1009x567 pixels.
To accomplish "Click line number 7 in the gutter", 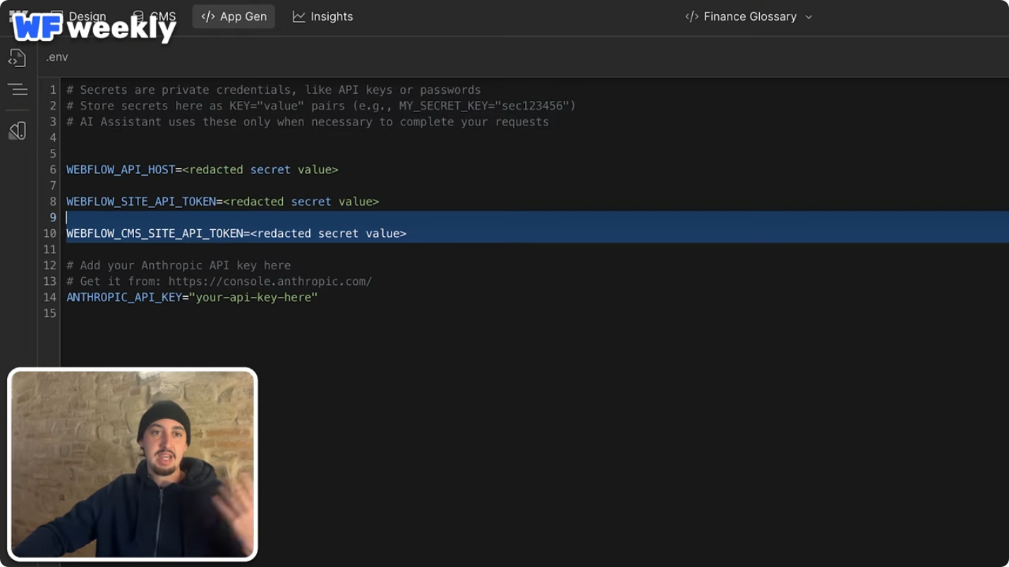I will 53,185.
